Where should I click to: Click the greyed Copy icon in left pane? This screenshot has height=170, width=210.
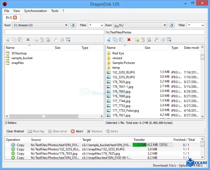14,40
